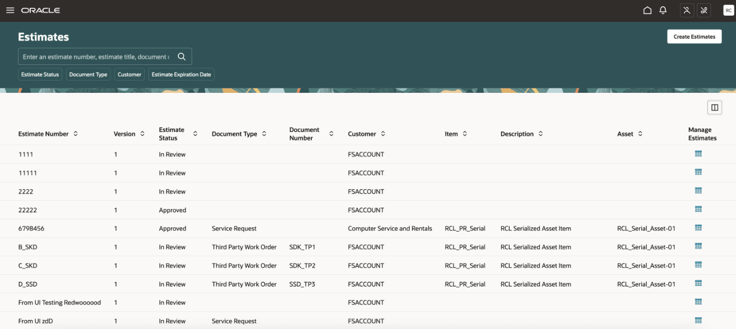Click the Create Estimates button

click(x=694, y=36)
